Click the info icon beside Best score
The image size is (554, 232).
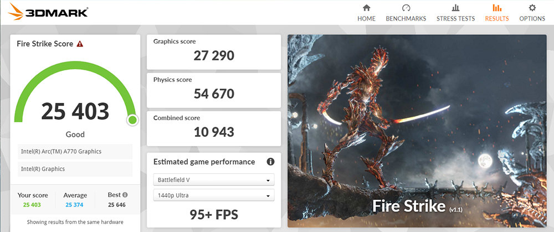(125, 194)
